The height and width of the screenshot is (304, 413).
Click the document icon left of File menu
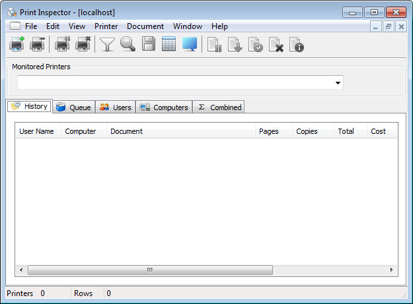point(15,26)
